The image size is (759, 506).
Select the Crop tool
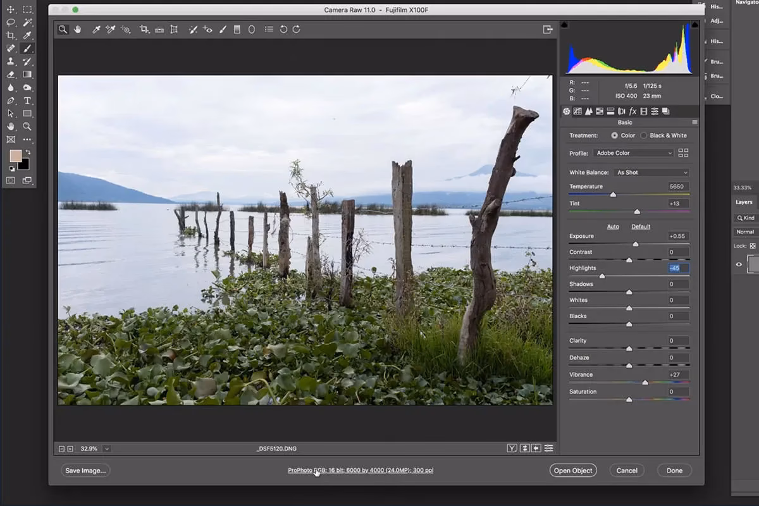click(144, 29)
